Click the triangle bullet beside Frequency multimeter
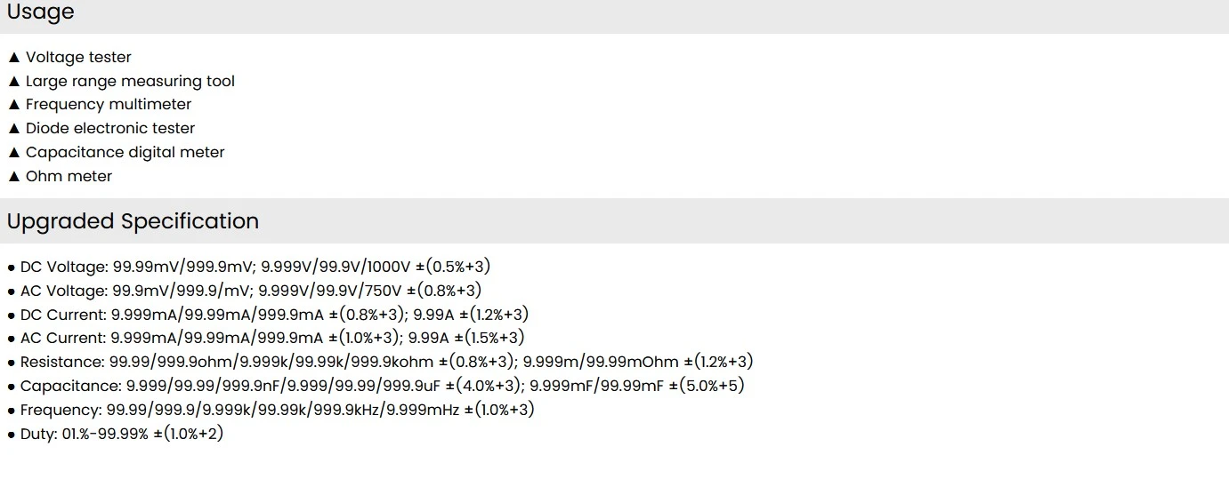Viewport: 1229px width, 495px height. click(13, 105)
